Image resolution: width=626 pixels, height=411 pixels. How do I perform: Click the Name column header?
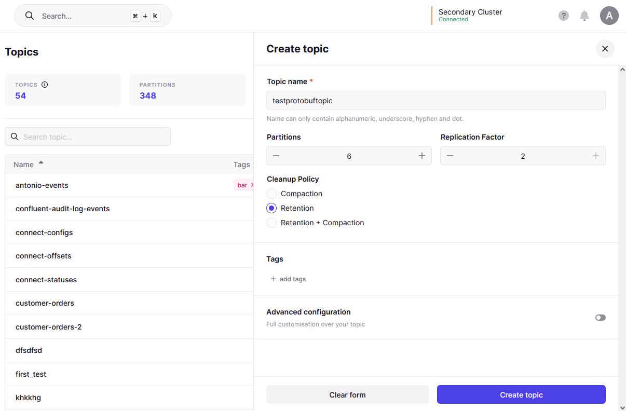[x=23, y=165]
